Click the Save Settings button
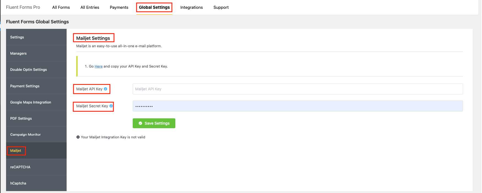 pos(154,123)
